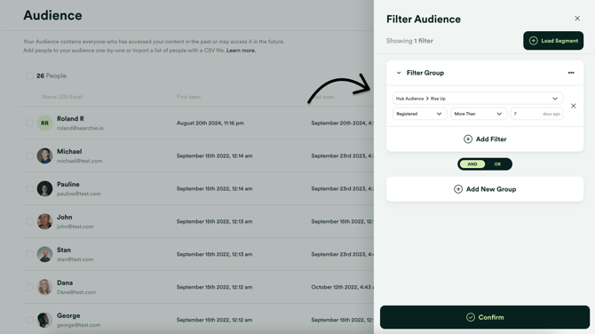Check the 26 People select-all checkbox
The image size is (595, 334).
[29, 76]
